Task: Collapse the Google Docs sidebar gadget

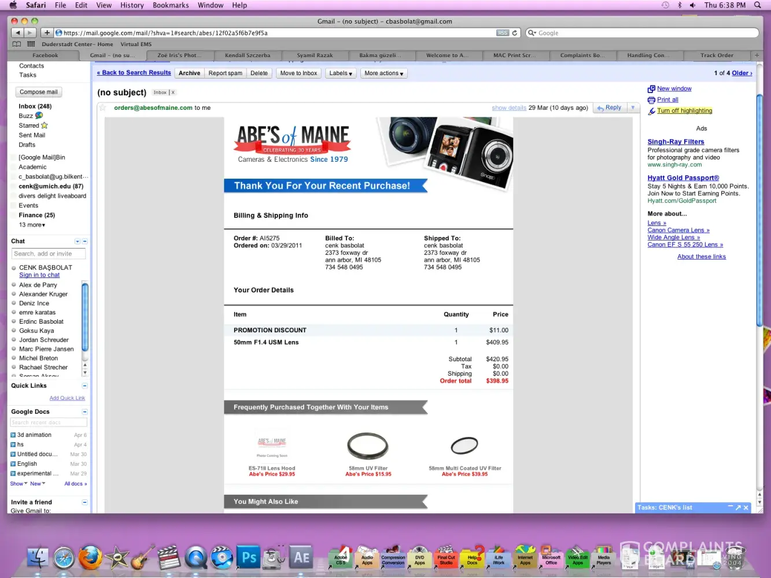Action: 84,412
